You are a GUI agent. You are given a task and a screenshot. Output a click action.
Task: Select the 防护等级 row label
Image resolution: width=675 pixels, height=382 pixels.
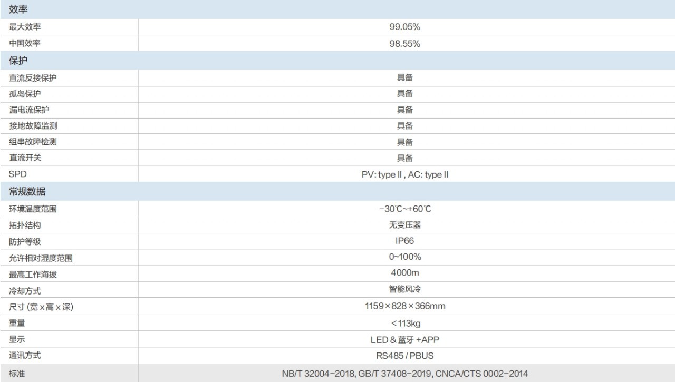[x=25, y=242]
